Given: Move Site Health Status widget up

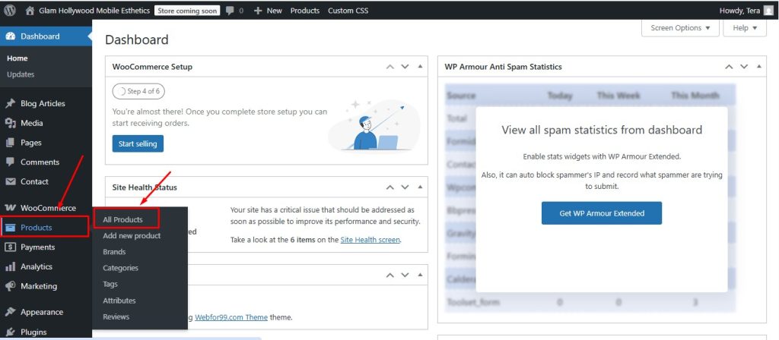Looking at the screenshot, I should click(390, 187).
